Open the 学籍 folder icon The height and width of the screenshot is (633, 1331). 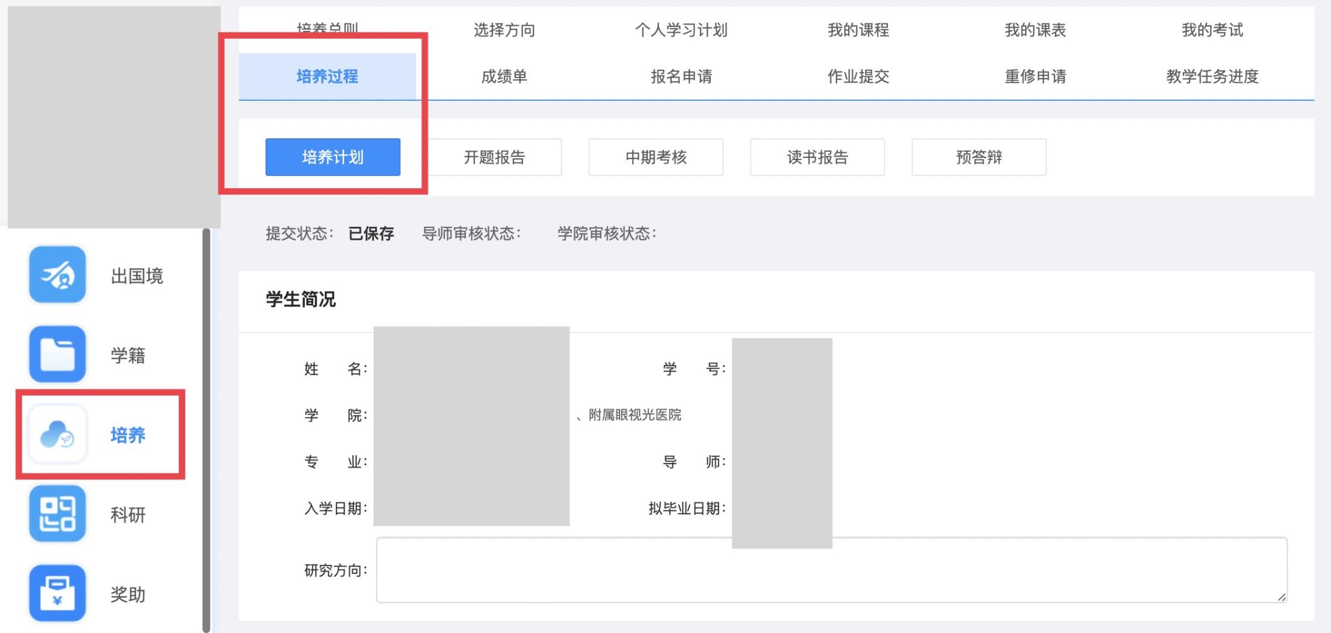point(57,355)
